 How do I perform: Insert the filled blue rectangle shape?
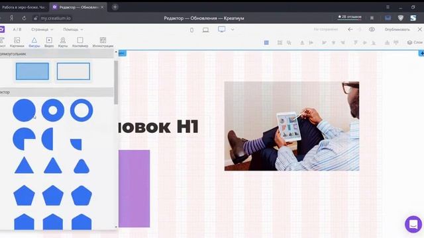tap(32, 71)
